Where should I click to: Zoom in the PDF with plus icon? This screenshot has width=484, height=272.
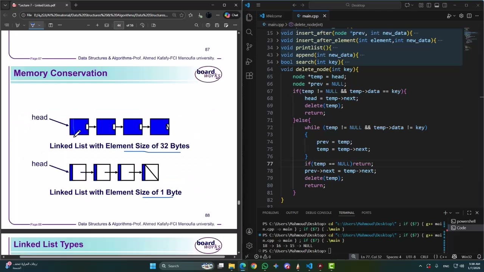pyautogui.click(x=97, y=25)
